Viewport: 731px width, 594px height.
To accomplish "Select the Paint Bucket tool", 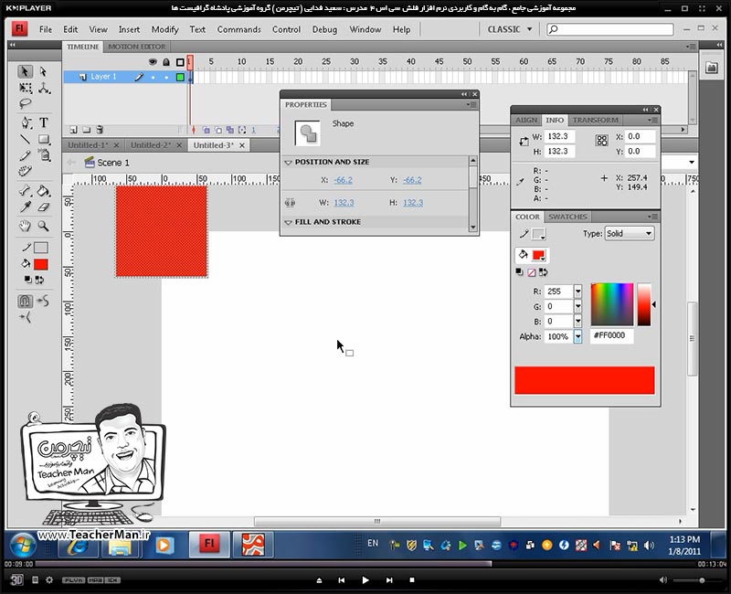I will [x=44, y=190].
